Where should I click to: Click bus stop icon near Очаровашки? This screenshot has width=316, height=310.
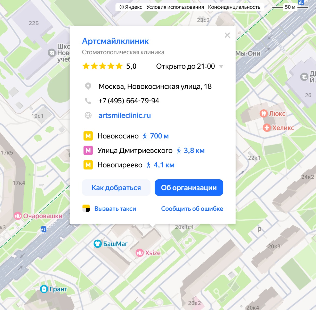click(x=43, y=229)
